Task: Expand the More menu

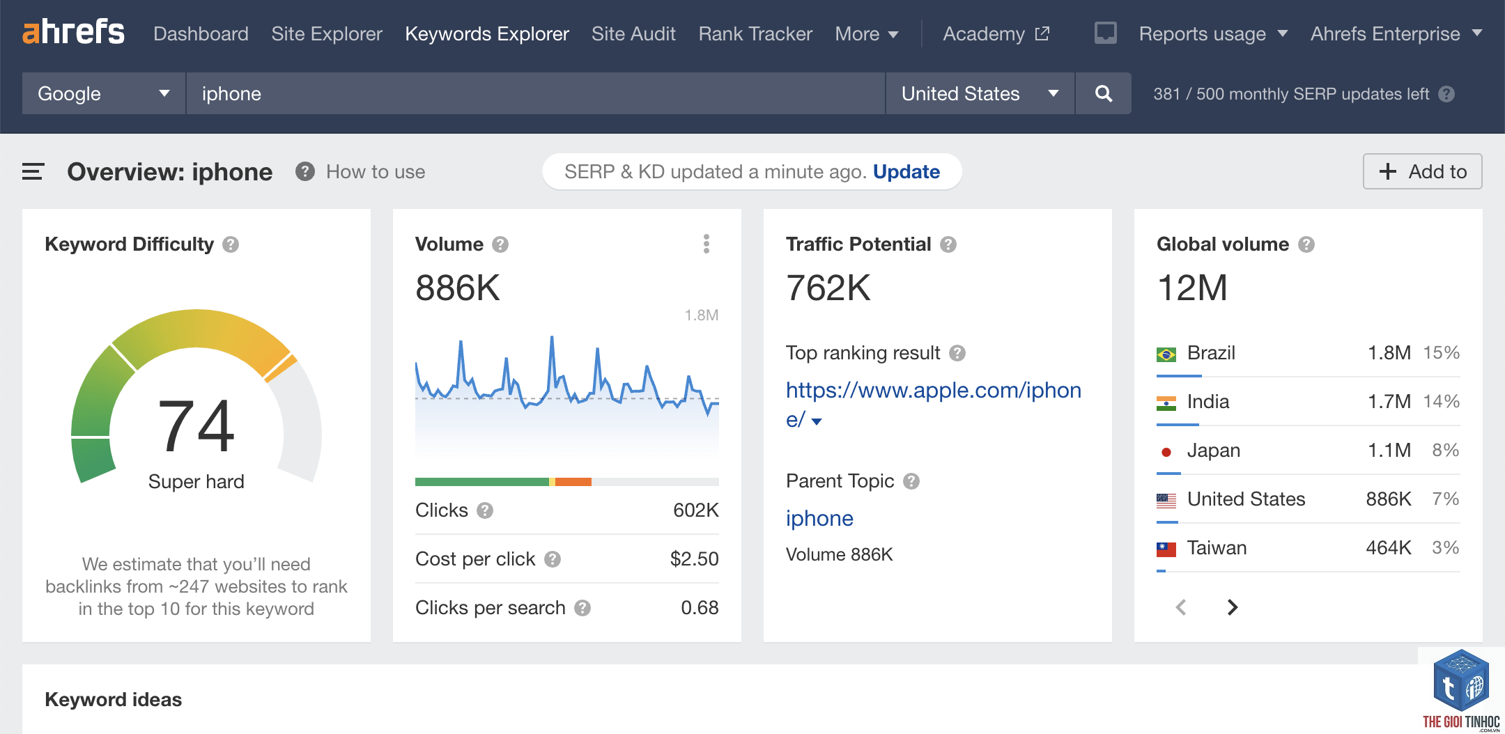Action: point(867,33)
